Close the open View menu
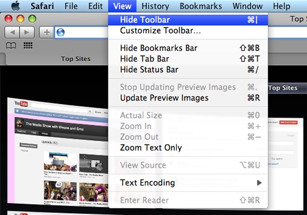 122,6
